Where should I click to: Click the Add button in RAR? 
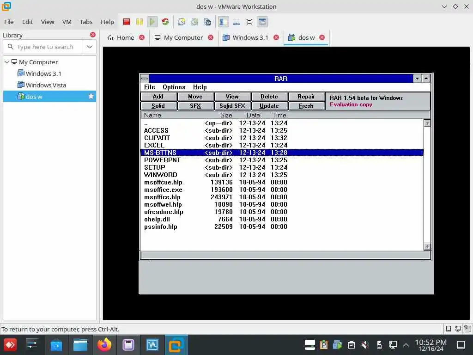tap(158, 97)
